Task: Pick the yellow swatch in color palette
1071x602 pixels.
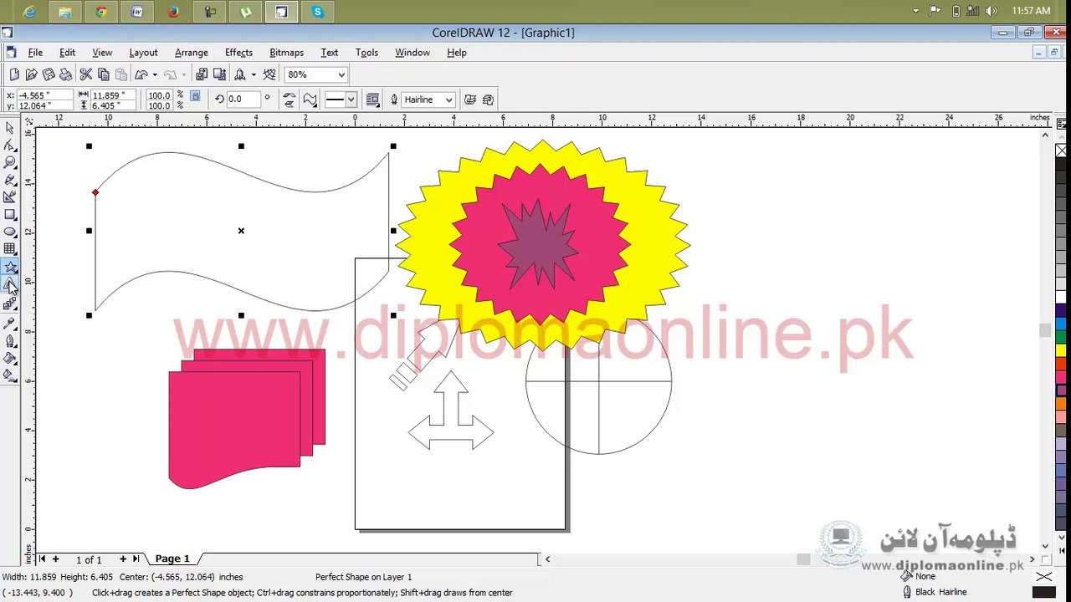Action: click(x=1061, y=349)
